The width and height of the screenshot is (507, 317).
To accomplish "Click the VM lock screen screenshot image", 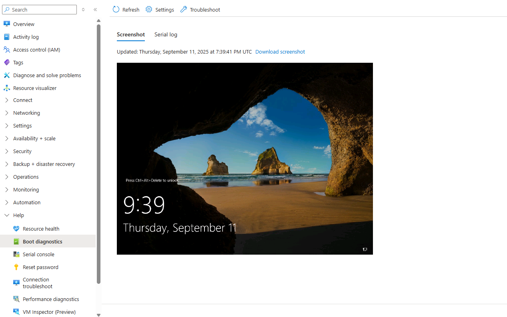I will tap(245, 159).
